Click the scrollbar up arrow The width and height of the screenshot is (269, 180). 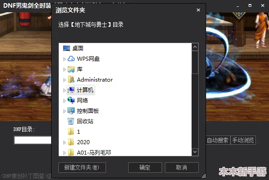pos(195,47)
